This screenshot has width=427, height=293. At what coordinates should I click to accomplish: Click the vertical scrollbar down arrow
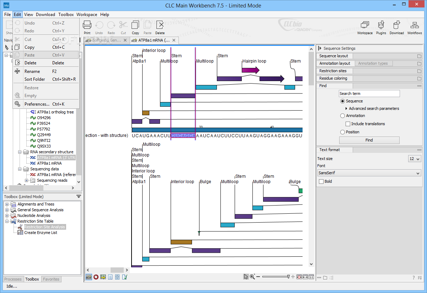click(311, 264)
